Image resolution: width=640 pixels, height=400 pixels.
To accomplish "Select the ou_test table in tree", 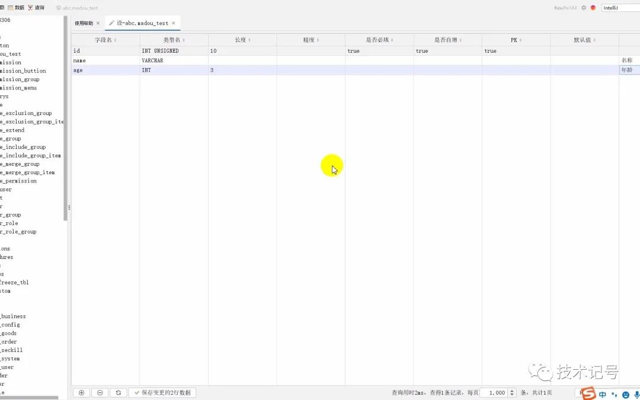I will pyautogui.click(x=11, y=54).
